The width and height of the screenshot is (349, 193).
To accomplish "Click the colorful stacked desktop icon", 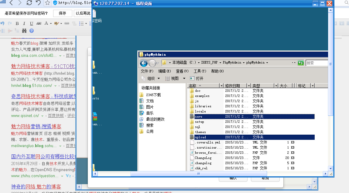I will pos(95,117).
